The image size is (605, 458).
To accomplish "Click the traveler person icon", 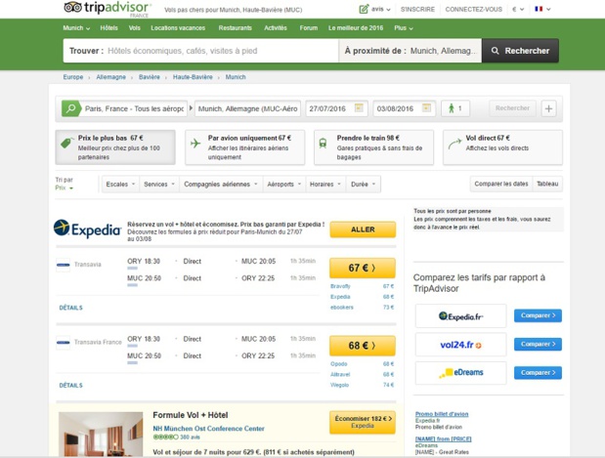I will tap(451, 108).
